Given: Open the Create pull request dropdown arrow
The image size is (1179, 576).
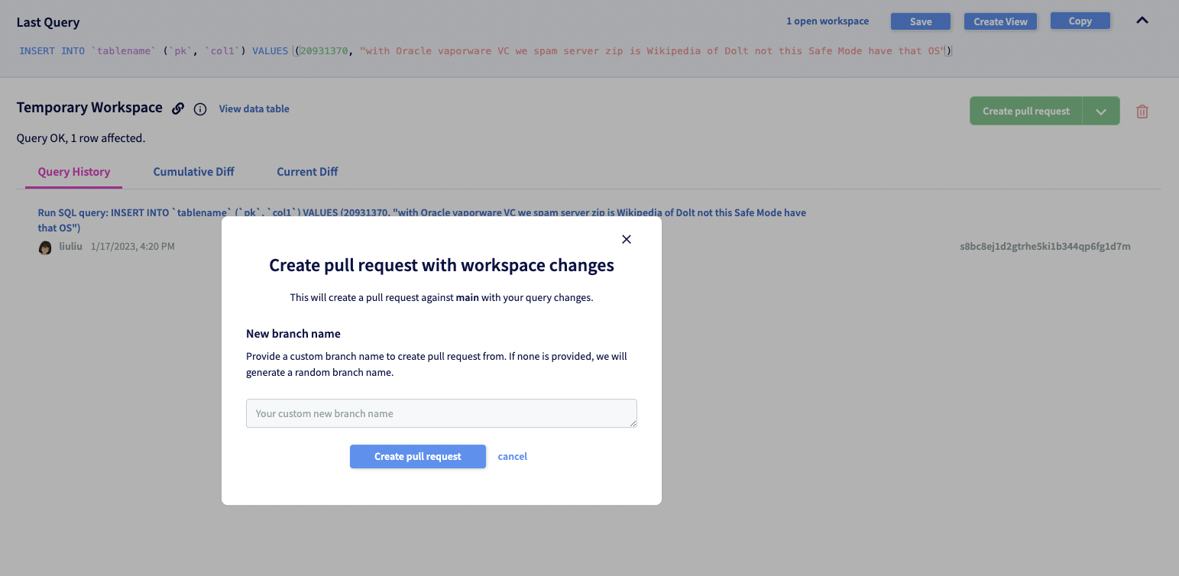Looking at the screenshot, I should point(1101,111).
